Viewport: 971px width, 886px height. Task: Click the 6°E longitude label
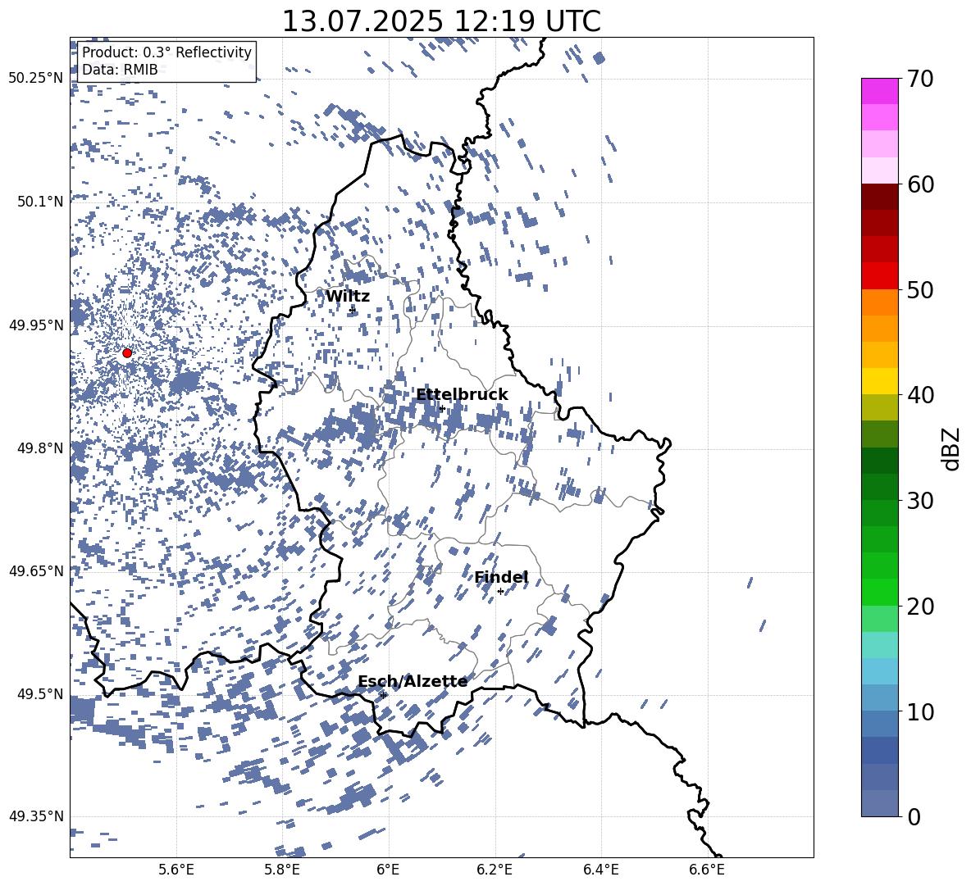388,870
